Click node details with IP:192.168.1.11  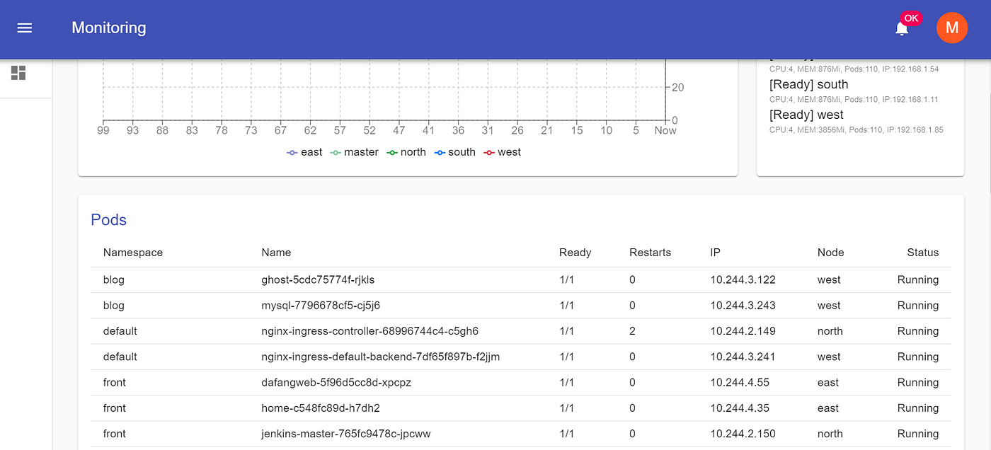point(854,100)
